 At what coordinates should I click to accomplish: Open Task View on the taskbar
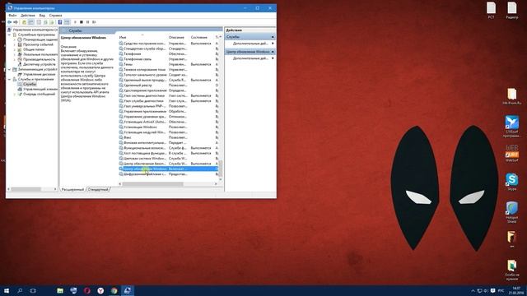[x=33, y=290]
